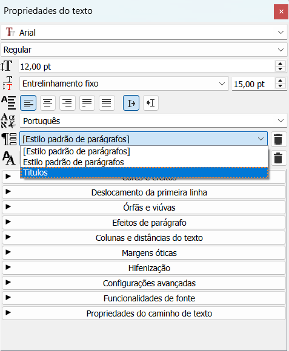Screen dimensions: 289x351
Task: Open Funcionalidades de fonte section
Action: tap(144, 298)
